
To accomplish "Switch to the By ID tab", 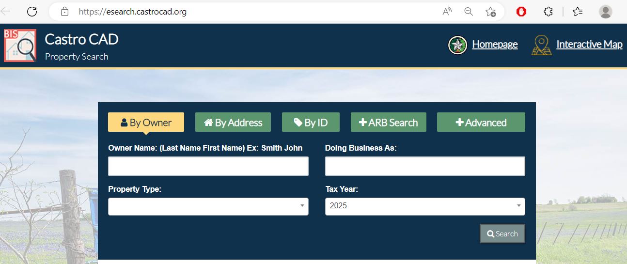I will (x=311, y=123).
